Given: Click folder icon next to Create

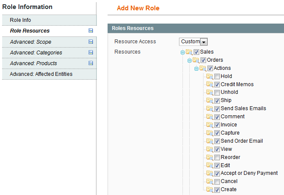Looking at the screenshot, I should [x=210, y=189].
